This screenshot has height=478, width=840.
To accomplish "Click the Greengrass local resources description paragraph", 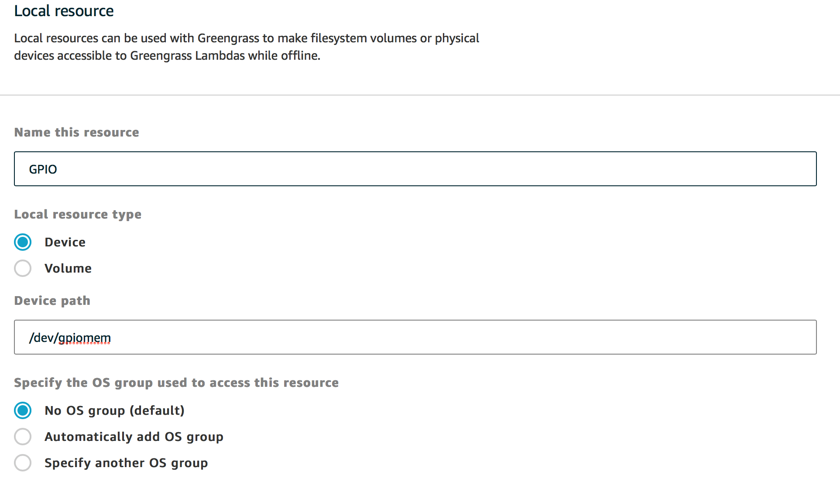I will click(247, 47).
